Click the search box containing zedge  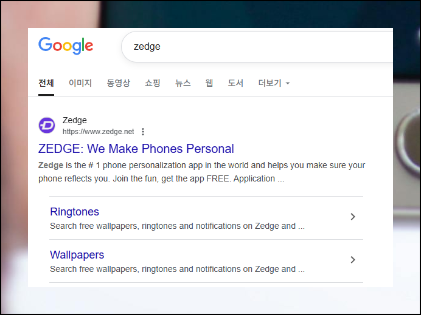(257, 47)
